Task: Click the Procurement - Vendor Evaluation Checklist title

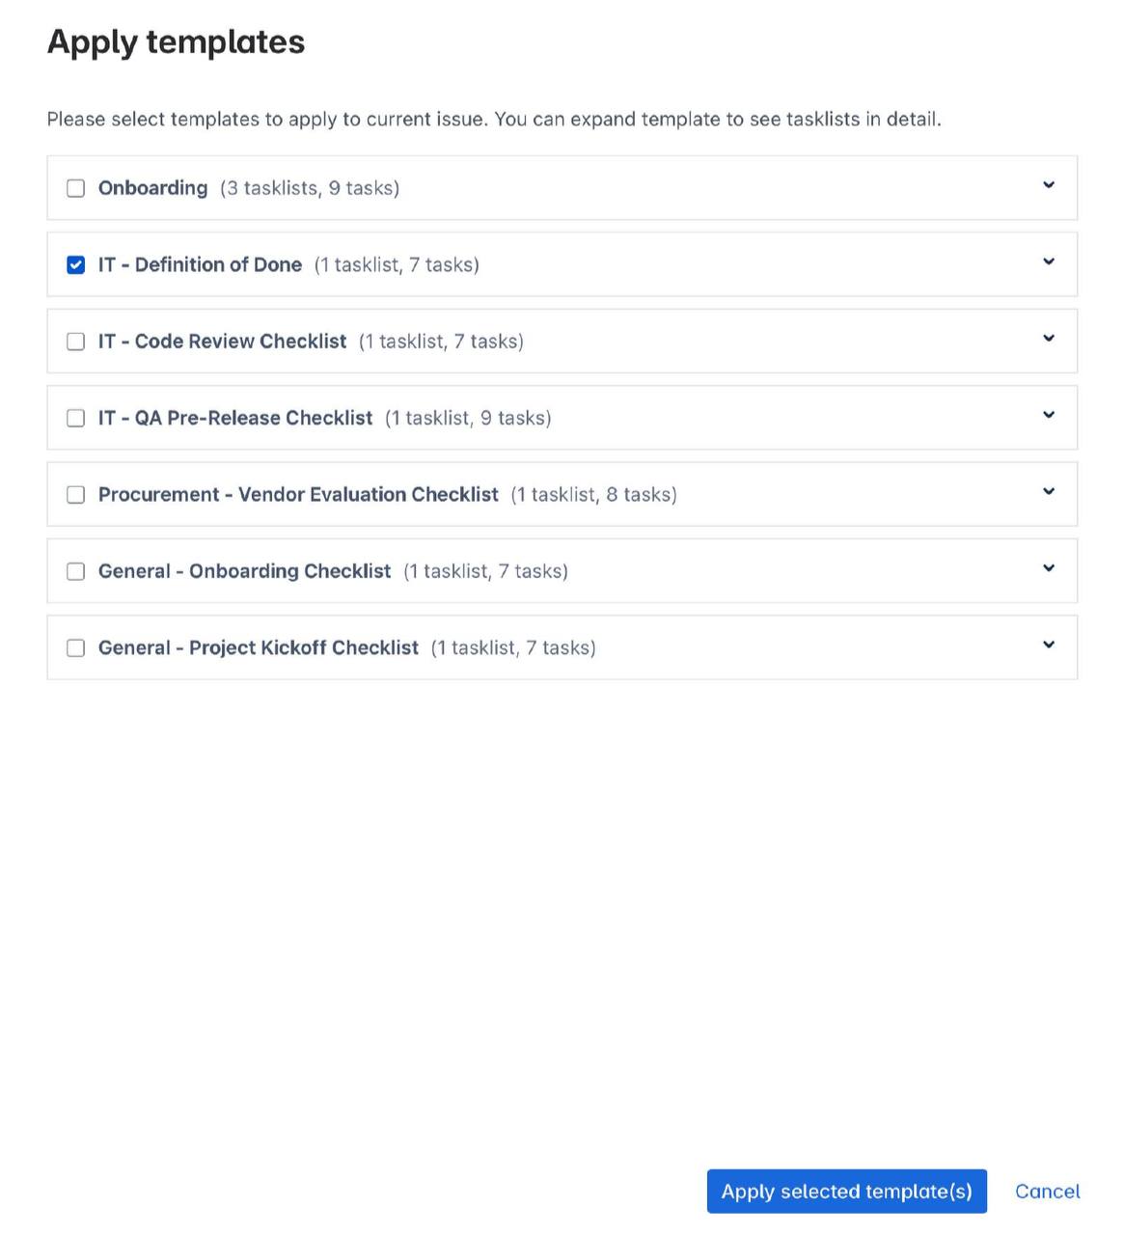Action: pyautogui.click(x=298, y=495)
